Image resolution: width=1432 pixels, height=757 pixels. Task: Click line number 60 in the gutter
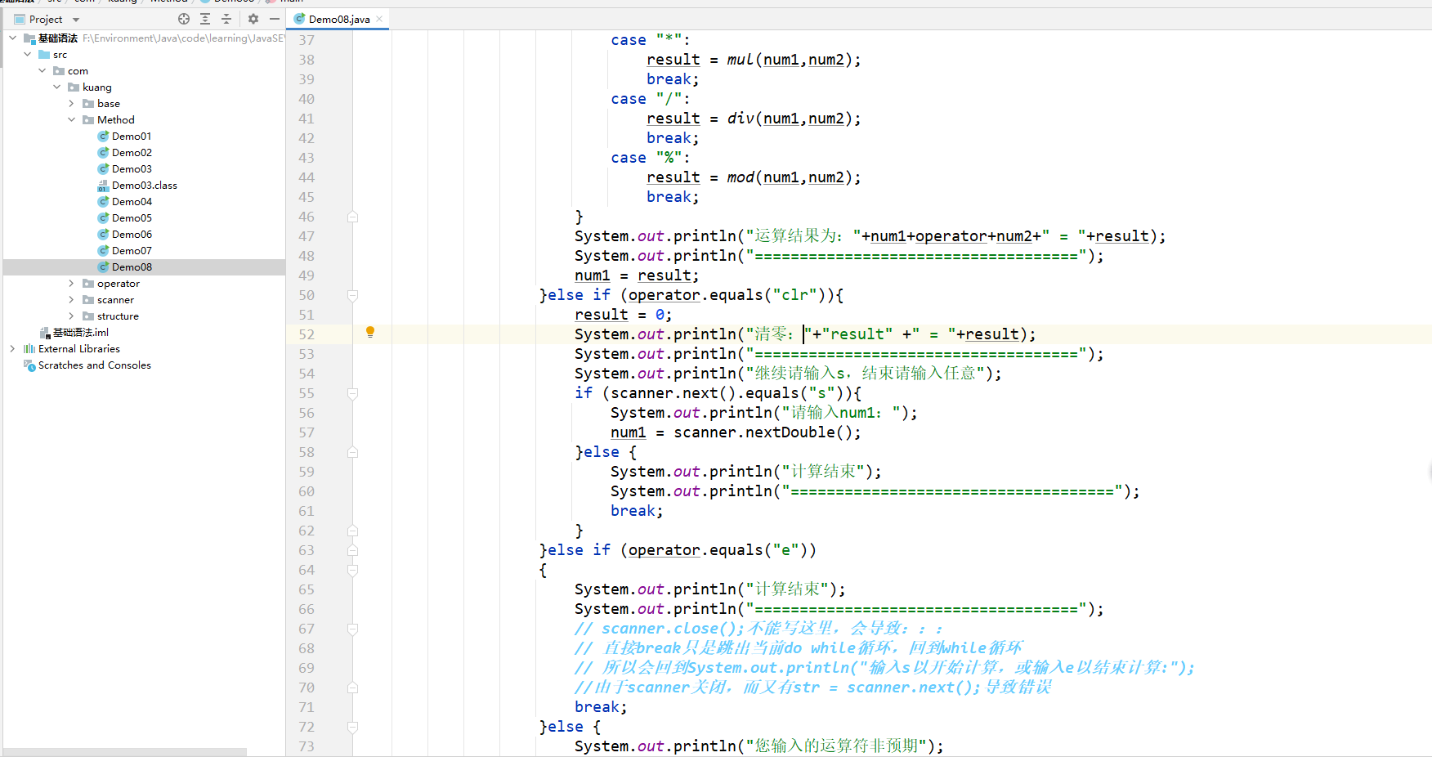point(307,491)
